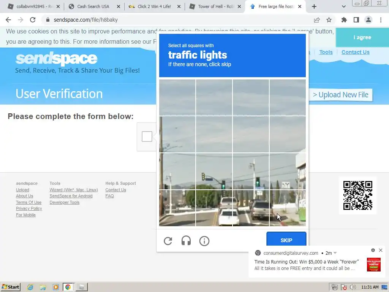Open the About Us footer link
This screenshot has width=389, height=292.
[x=25, y=196]
